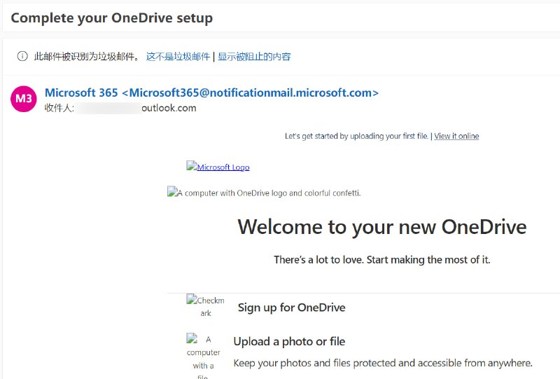The image size is (560, 379).
Task: Click the "此邮件被识别为垃圾邮件" notice text
Action: click(x=87, y=57)
